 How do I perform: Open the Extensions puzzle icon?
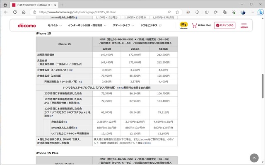coord(197,12)
